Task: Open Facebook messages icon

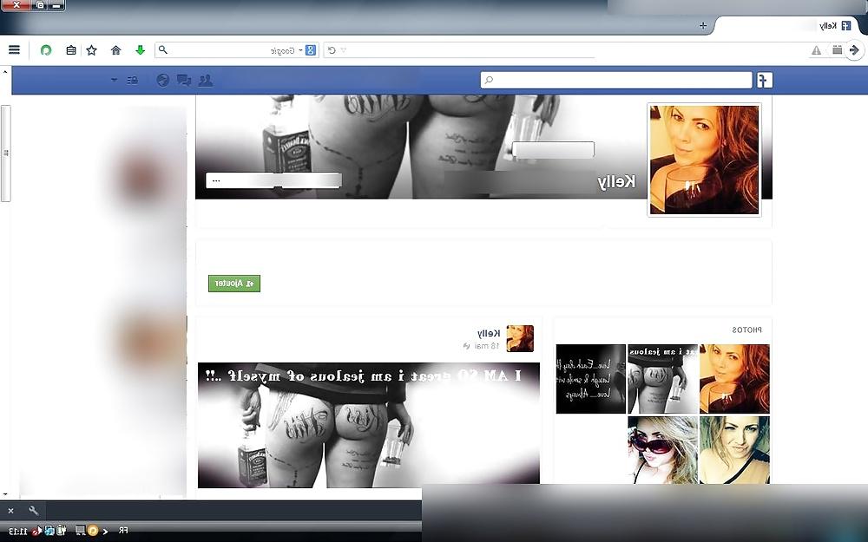Action: click(x=184, y=80)
